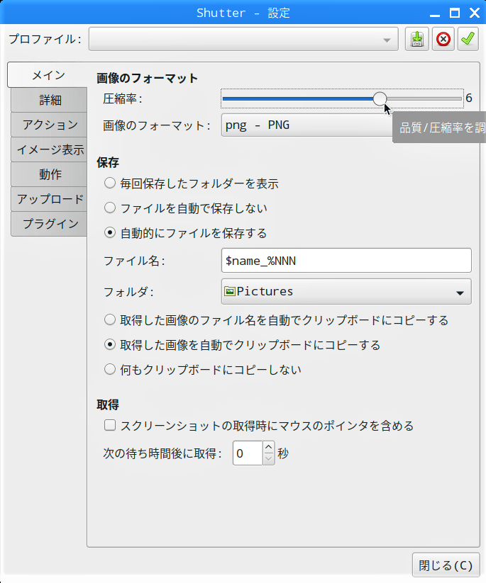This screenshot has height=583, width=486.
Task: Click the 圧縮率 slider handle
Action: click(380, 99)
